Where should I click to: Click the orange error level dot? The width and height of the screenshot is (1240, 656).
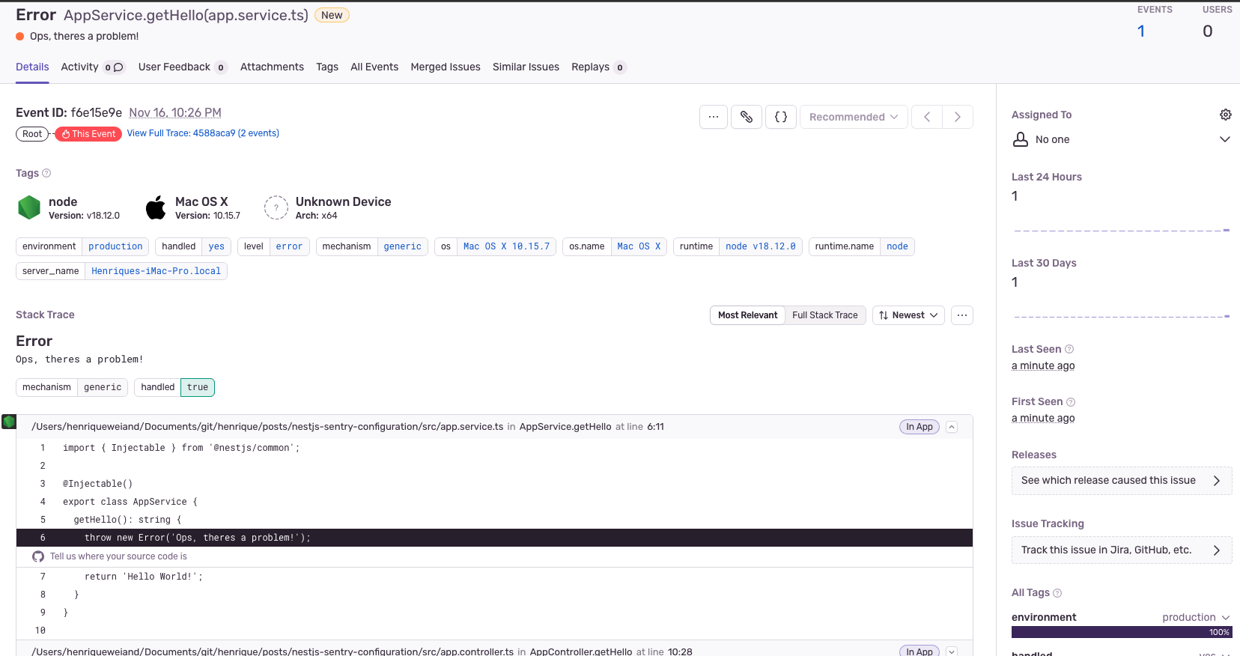(x=20, y=36)
